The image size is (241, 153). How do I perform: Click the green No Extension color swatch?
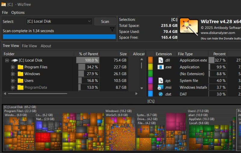(x=150, y=74)
